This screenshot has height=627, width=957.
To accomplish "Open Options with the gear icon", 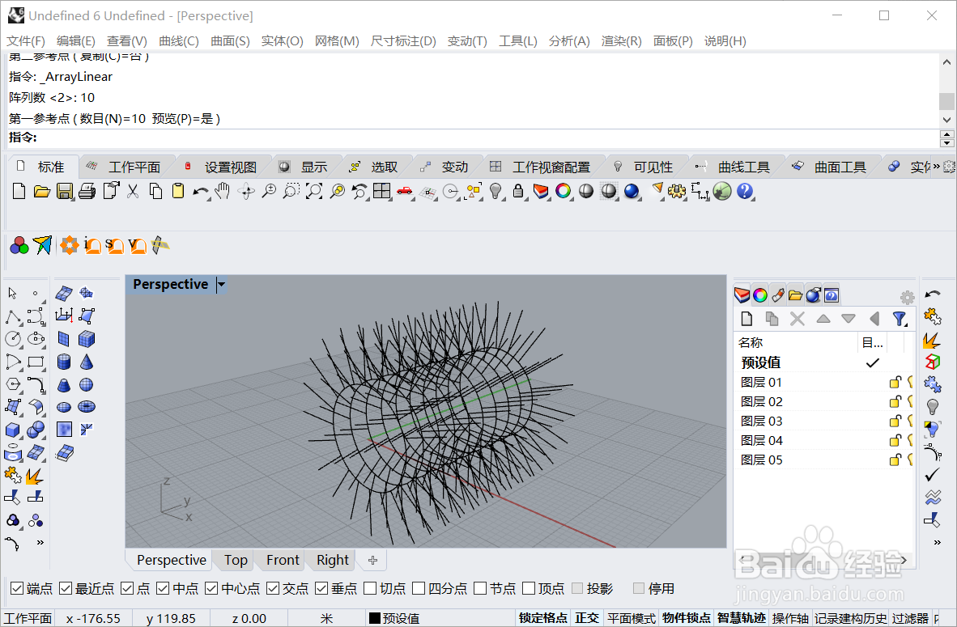I will [x=676, y=192].
